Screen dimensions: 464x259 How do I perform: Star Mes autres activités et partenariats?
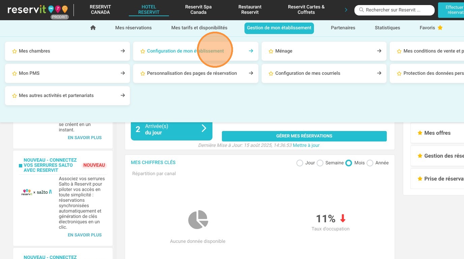click(x=14, y=96)
